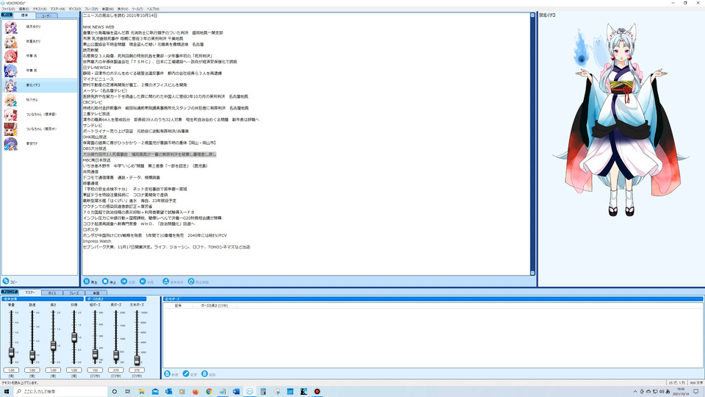This screenshot has width=705, height=397.
Task: Click the 音量 volume slider handle
Action: pos(11,352)
